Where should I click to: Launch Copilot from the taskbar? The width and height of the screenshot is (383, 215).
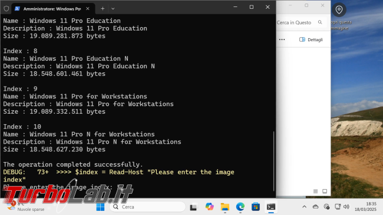tap(209, 207)
